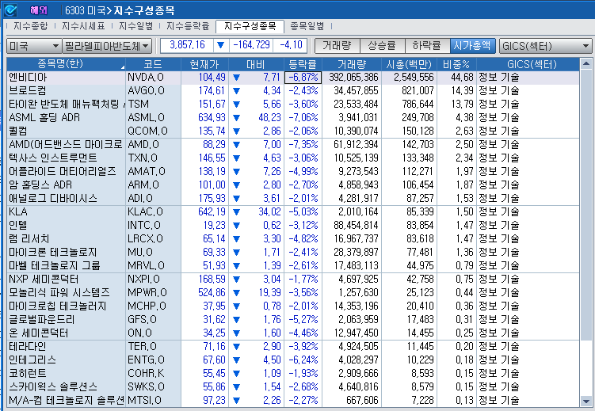Click the scrollbar down arrow
The height and width of the screenshot is (411, 595).
(x=586, y=401)
